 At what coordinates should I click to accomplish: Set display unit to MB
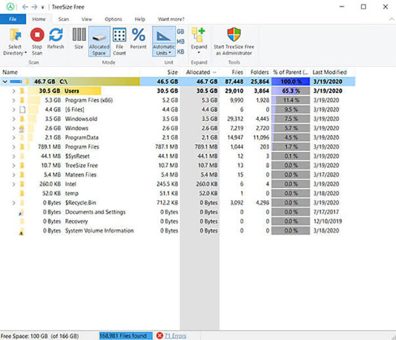[180, 41]
